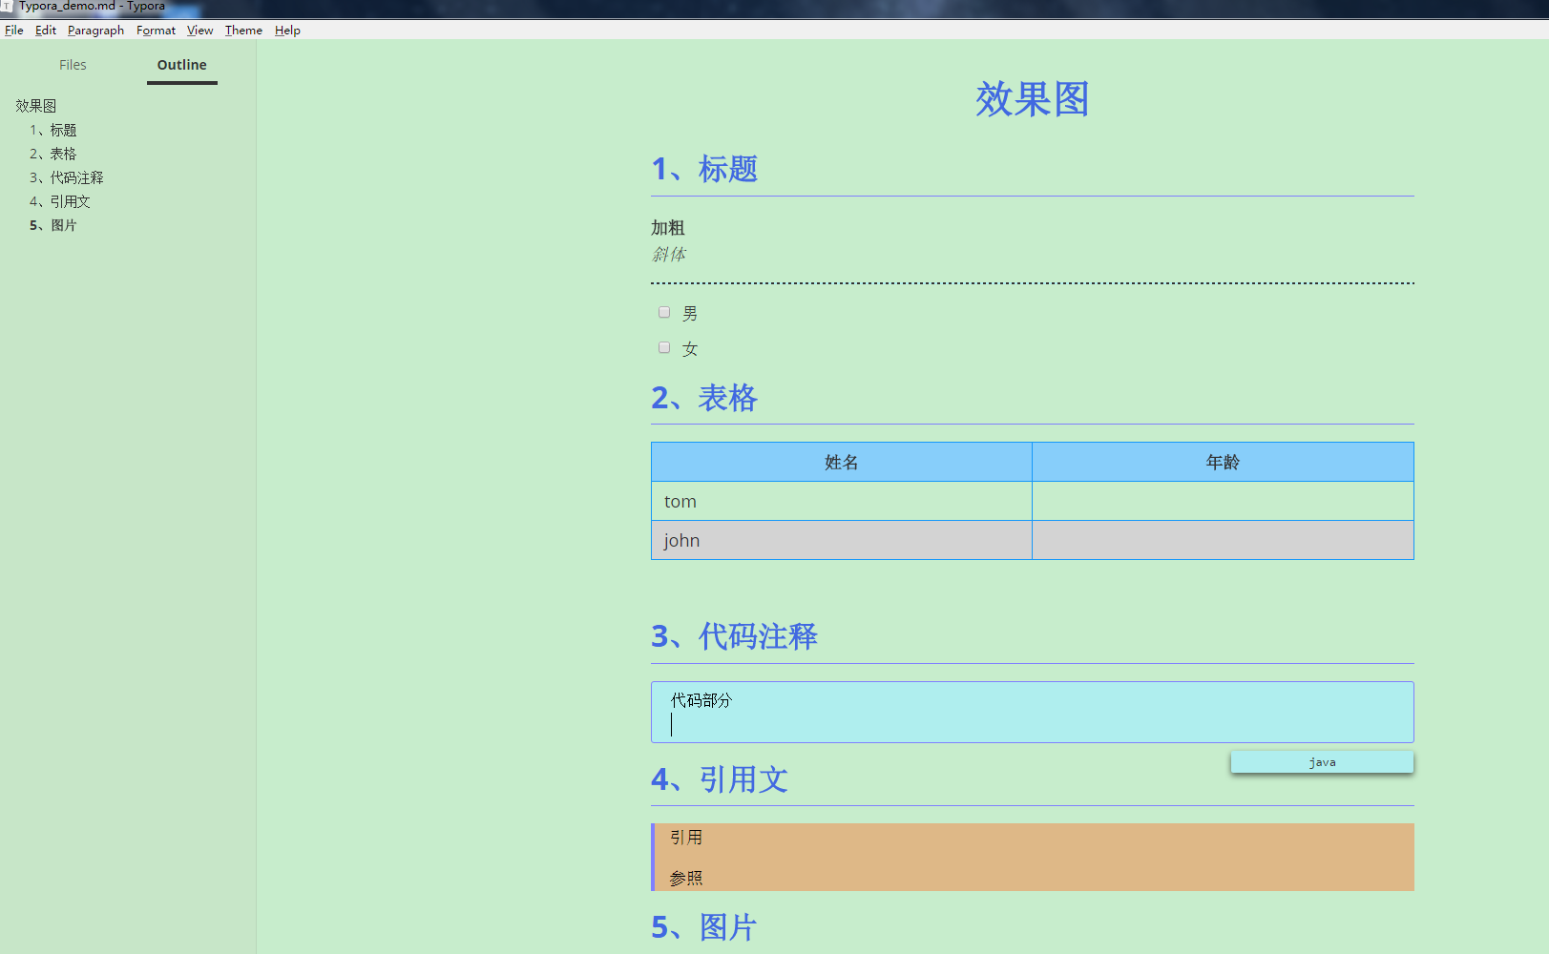
Task: Go to outline entry 2、表格
Action: [x=52, y=154]
